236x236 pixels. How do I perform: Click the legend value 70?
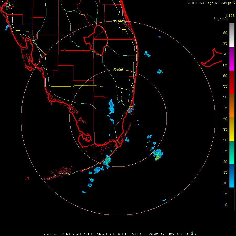click(x=225, y=54)
